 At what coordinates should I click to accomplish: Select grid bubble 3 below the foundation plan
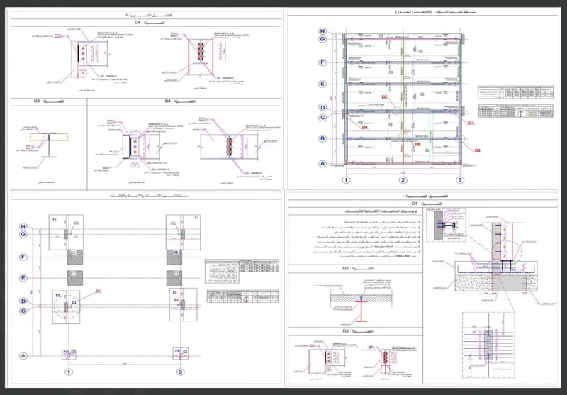click(181, 372)
